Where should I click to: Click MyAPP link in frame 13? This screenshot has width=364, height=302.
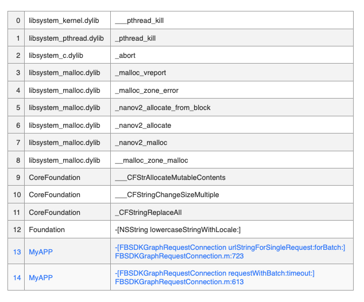click(41, 252)
